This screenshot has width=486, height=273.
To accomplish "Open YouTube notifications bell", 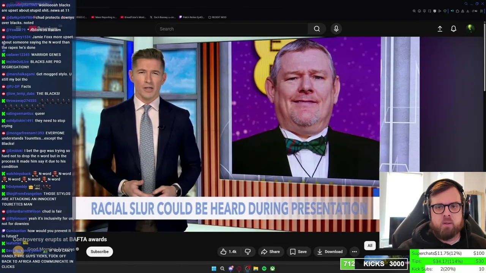I will click(x=453, y=29).
